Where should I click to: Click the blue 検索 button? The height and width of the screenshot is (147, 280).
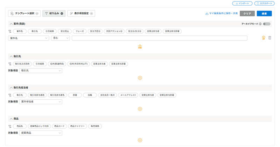coord(264,13)
